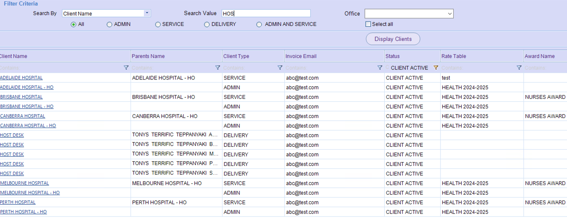
Task: Open filter icon for Client Type column
Action: pos(280,68)
